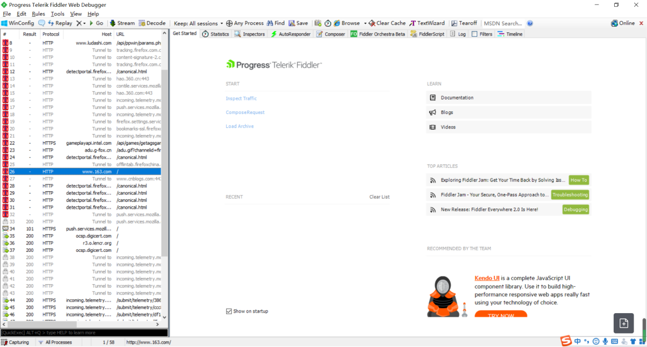The image size is (647, 347).
Task: Click Clear List under Recent
Action: coord(379,197)
